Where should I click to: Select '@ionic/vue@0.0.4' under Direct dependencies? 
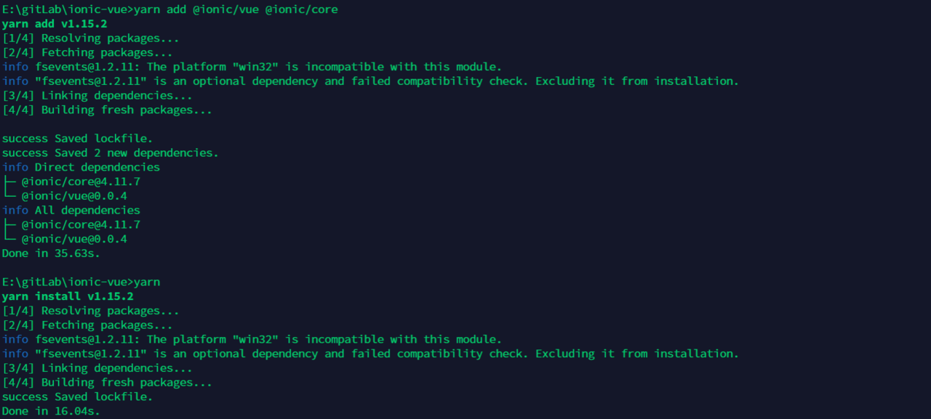coord(74,196)
